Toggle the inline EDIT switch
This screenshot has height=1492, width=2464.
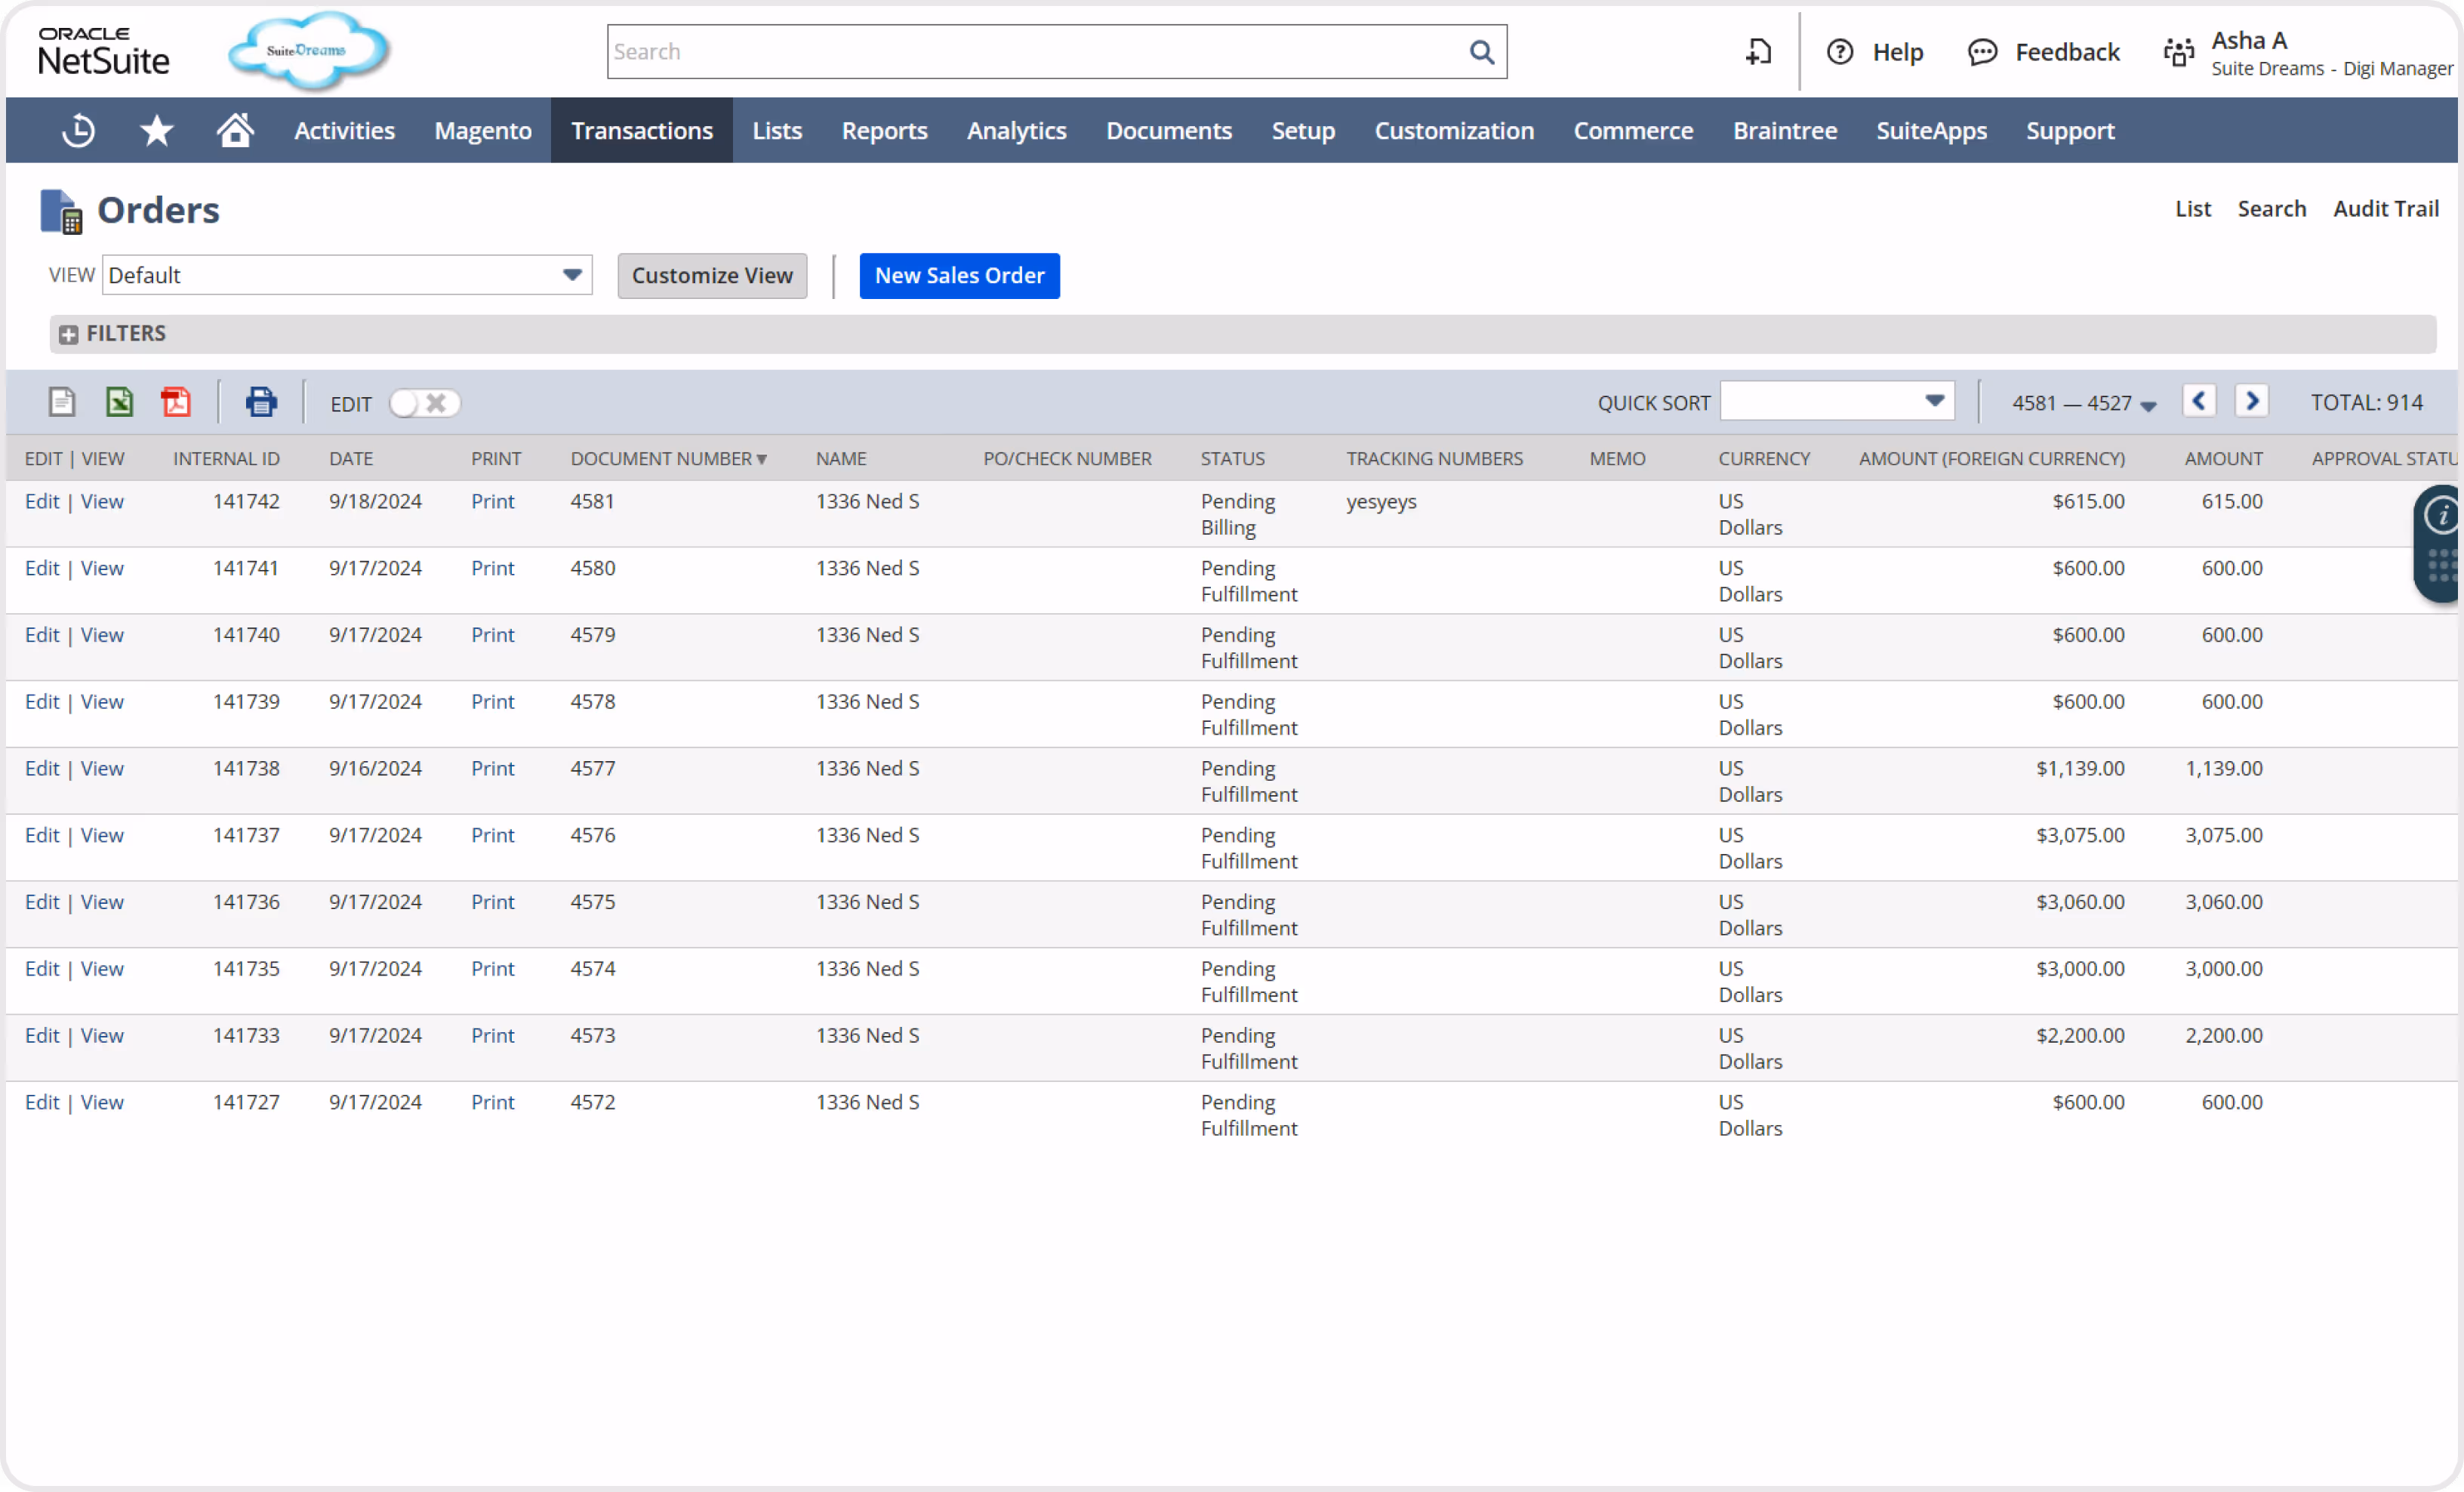point(424,403)
